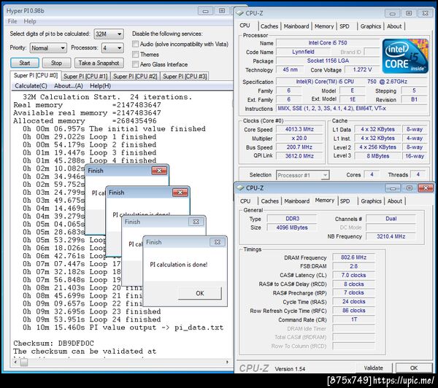Click the Checksum: DB9DFD0C line
Image resolution: width=438 pixels, height=388 pixels.
[x=53, y=343]
